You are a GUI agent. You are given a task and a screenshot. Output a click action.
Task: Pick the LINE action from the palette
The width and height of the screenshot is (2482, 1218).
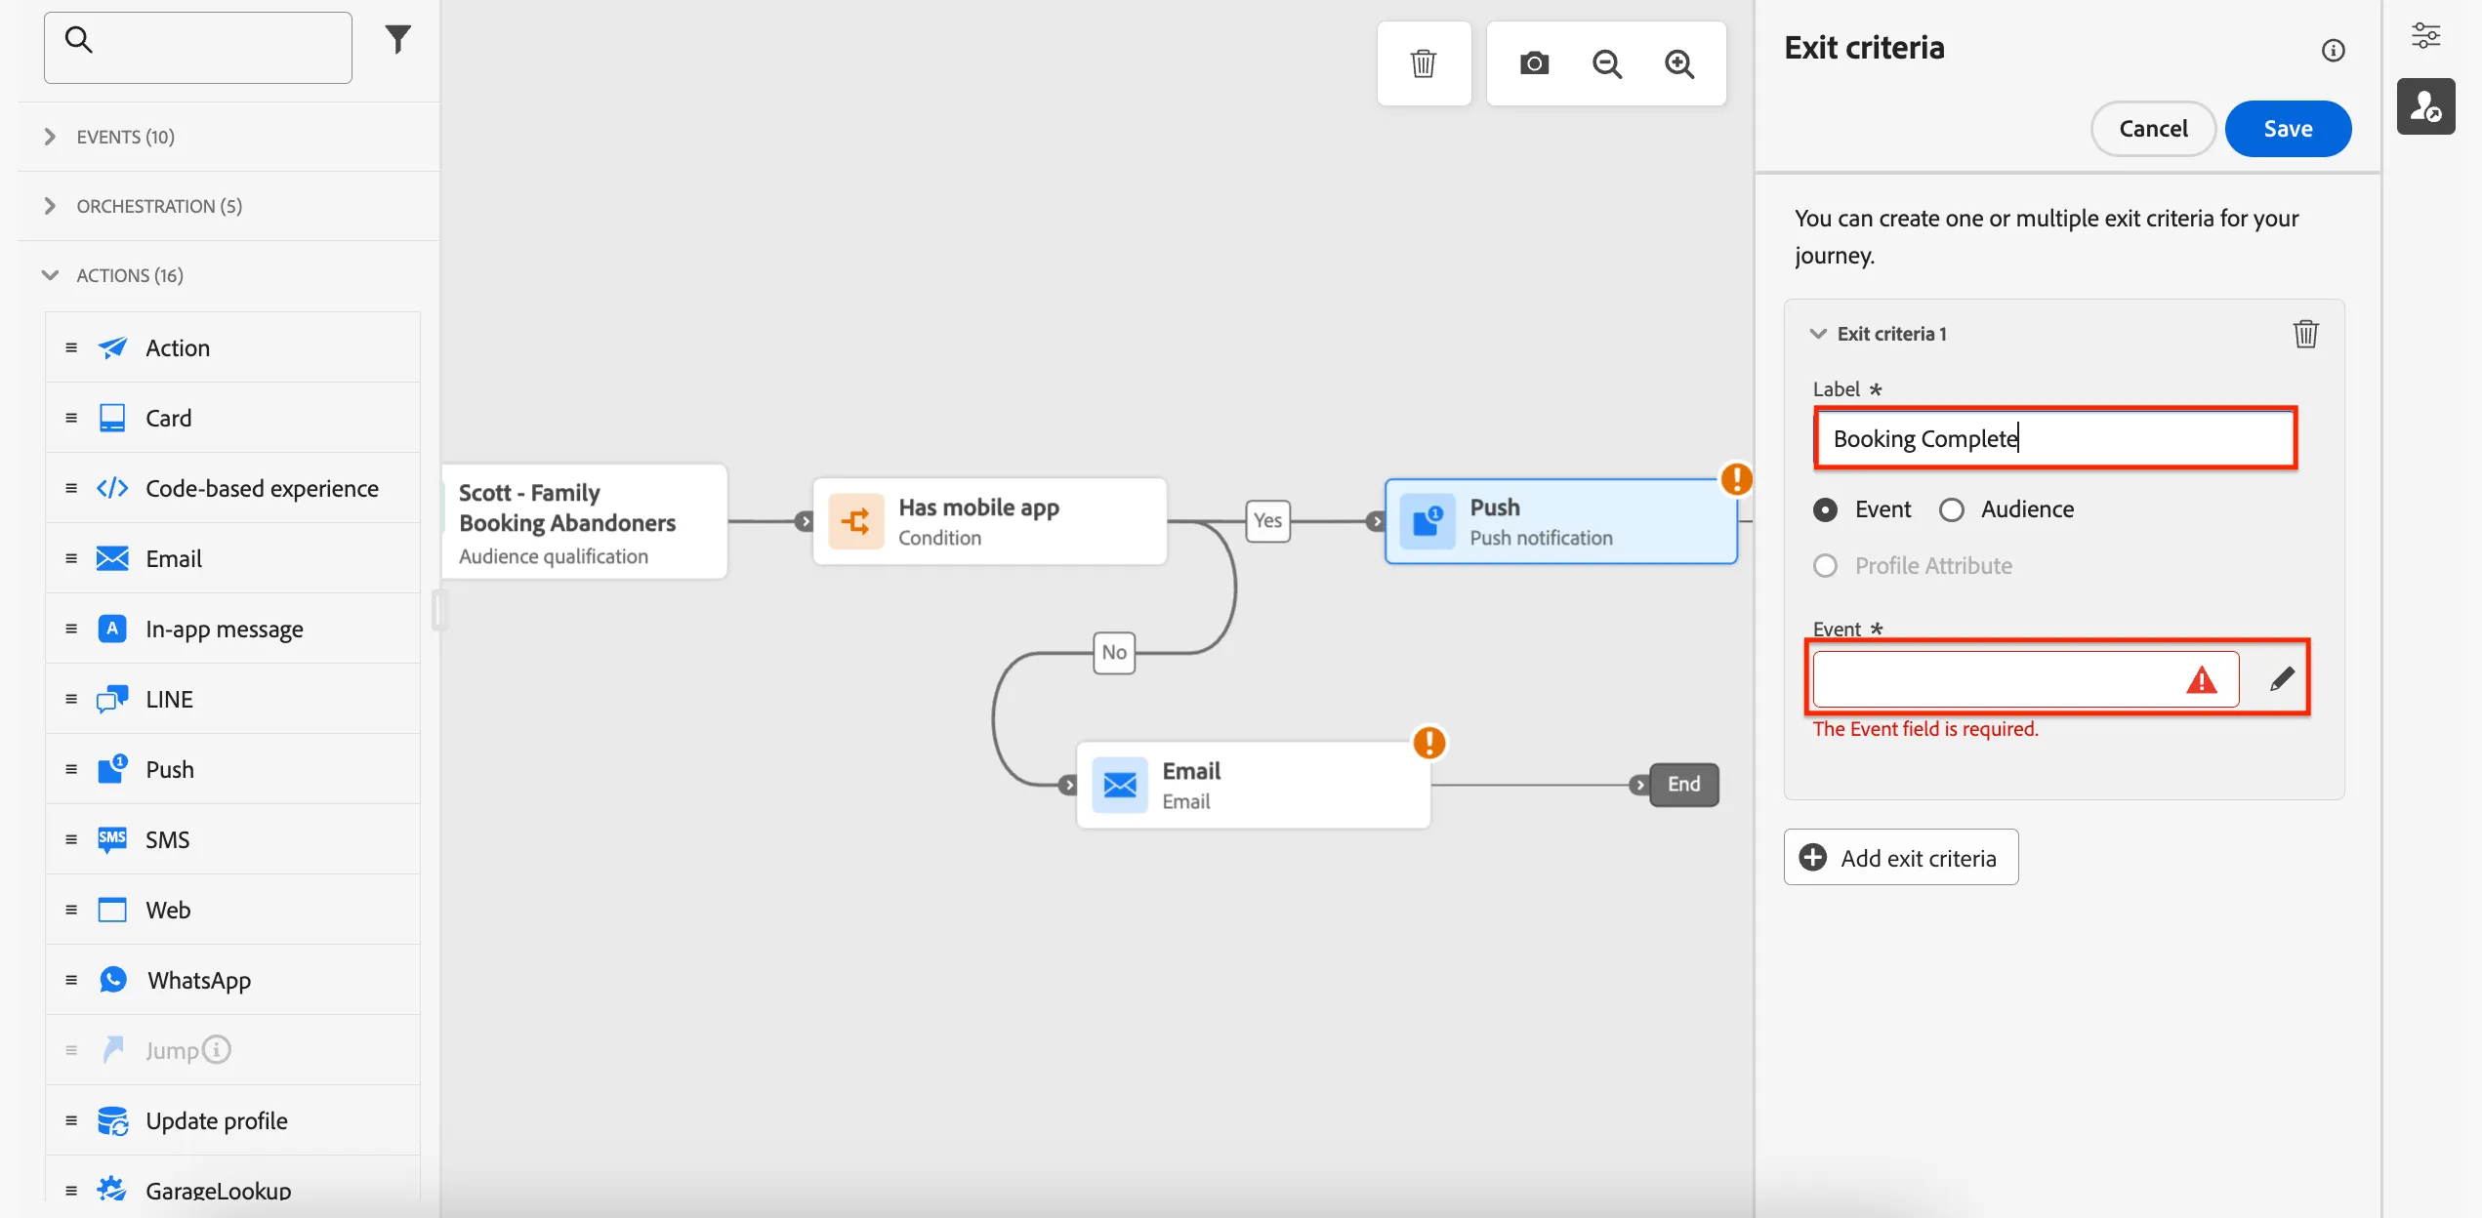point(232,699)
